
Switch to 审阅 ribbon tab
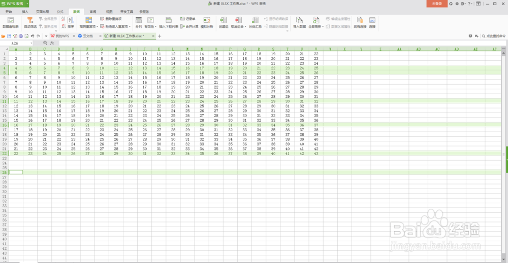tap(93, 12)
